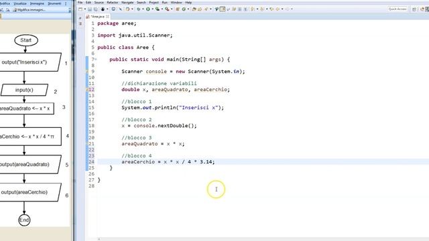The height and width of the screenshot is (241, 429).
Task: Click the Previous Annotation toolbar icon
Action: pos(262,9)
